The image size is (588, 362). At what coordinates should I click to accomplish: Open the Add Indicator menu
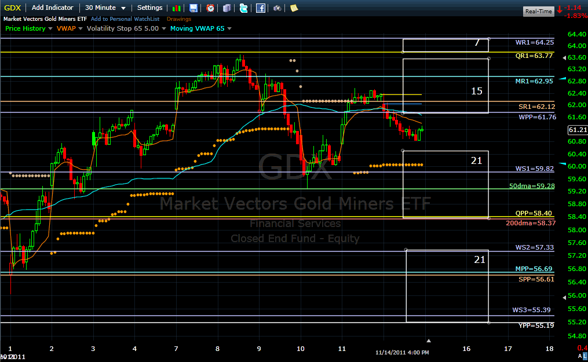53,8
